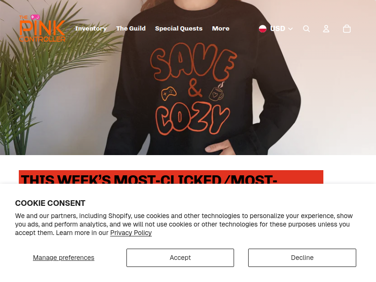Viewport: 376px width, 282px height.
Task: Click the Cookie Consent heading
Action: click(50, 203)
